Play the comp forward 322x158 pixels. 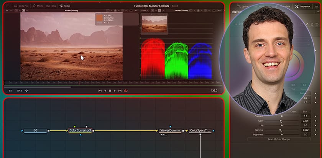click(x=115, y=91)
